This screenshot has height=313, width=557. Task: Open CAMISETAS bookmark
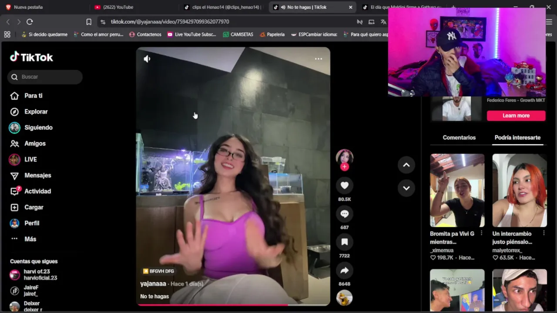238,34
